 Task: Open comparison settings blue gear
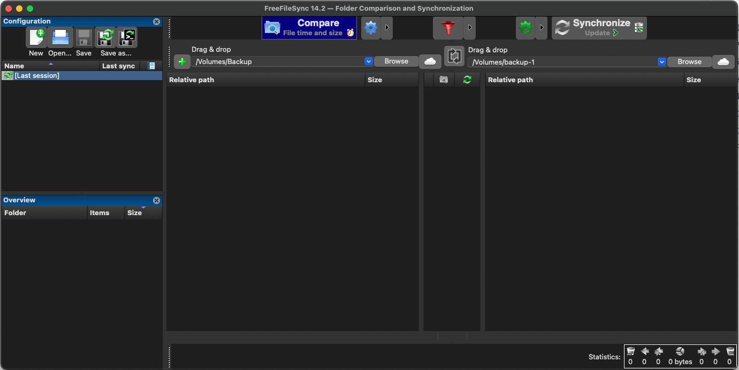pos(370,28)
